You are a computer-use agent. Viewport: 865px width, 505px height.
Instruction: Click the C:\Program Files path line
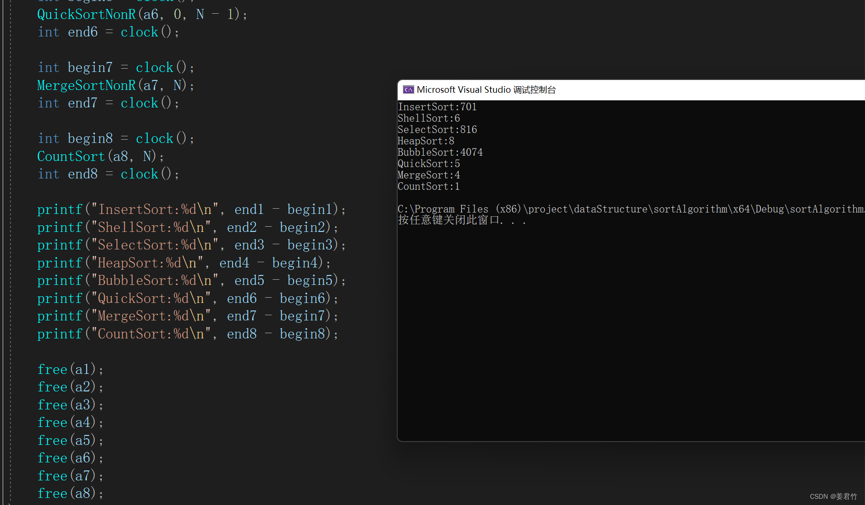[631, 209]
